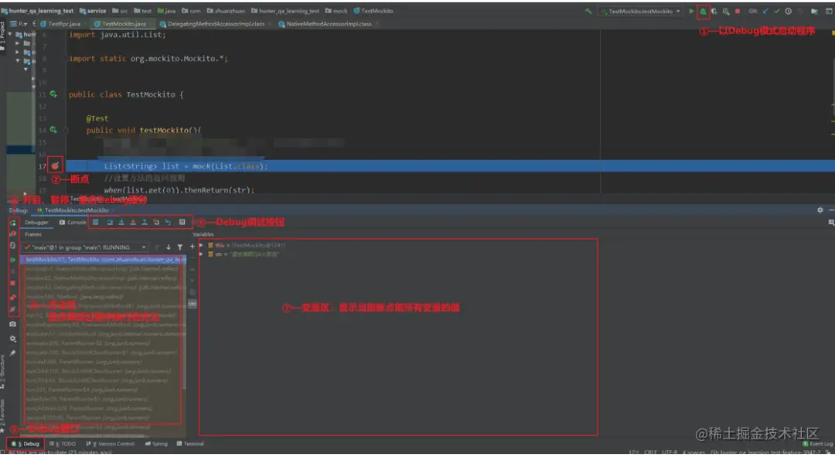This screenshot has height=457, width=835.
Task: Open the 5: Debug tool window button
Action: click(x=26, y=444)
